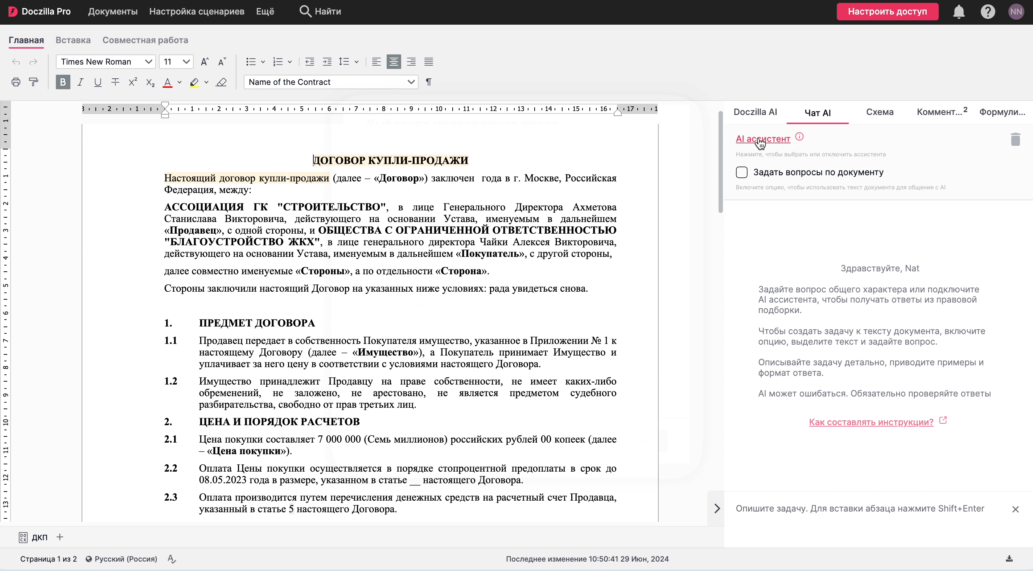Center align text

(394, 62)
